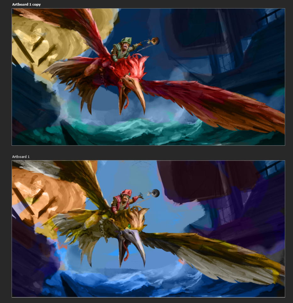Click the black bomb in bottom artboard

[x=156, y=193]
